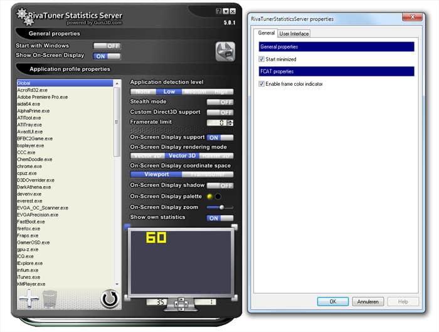439x332 pixels.
Task: Toggle Enable frame color indicator checkbox
Action: coord(262,83)
